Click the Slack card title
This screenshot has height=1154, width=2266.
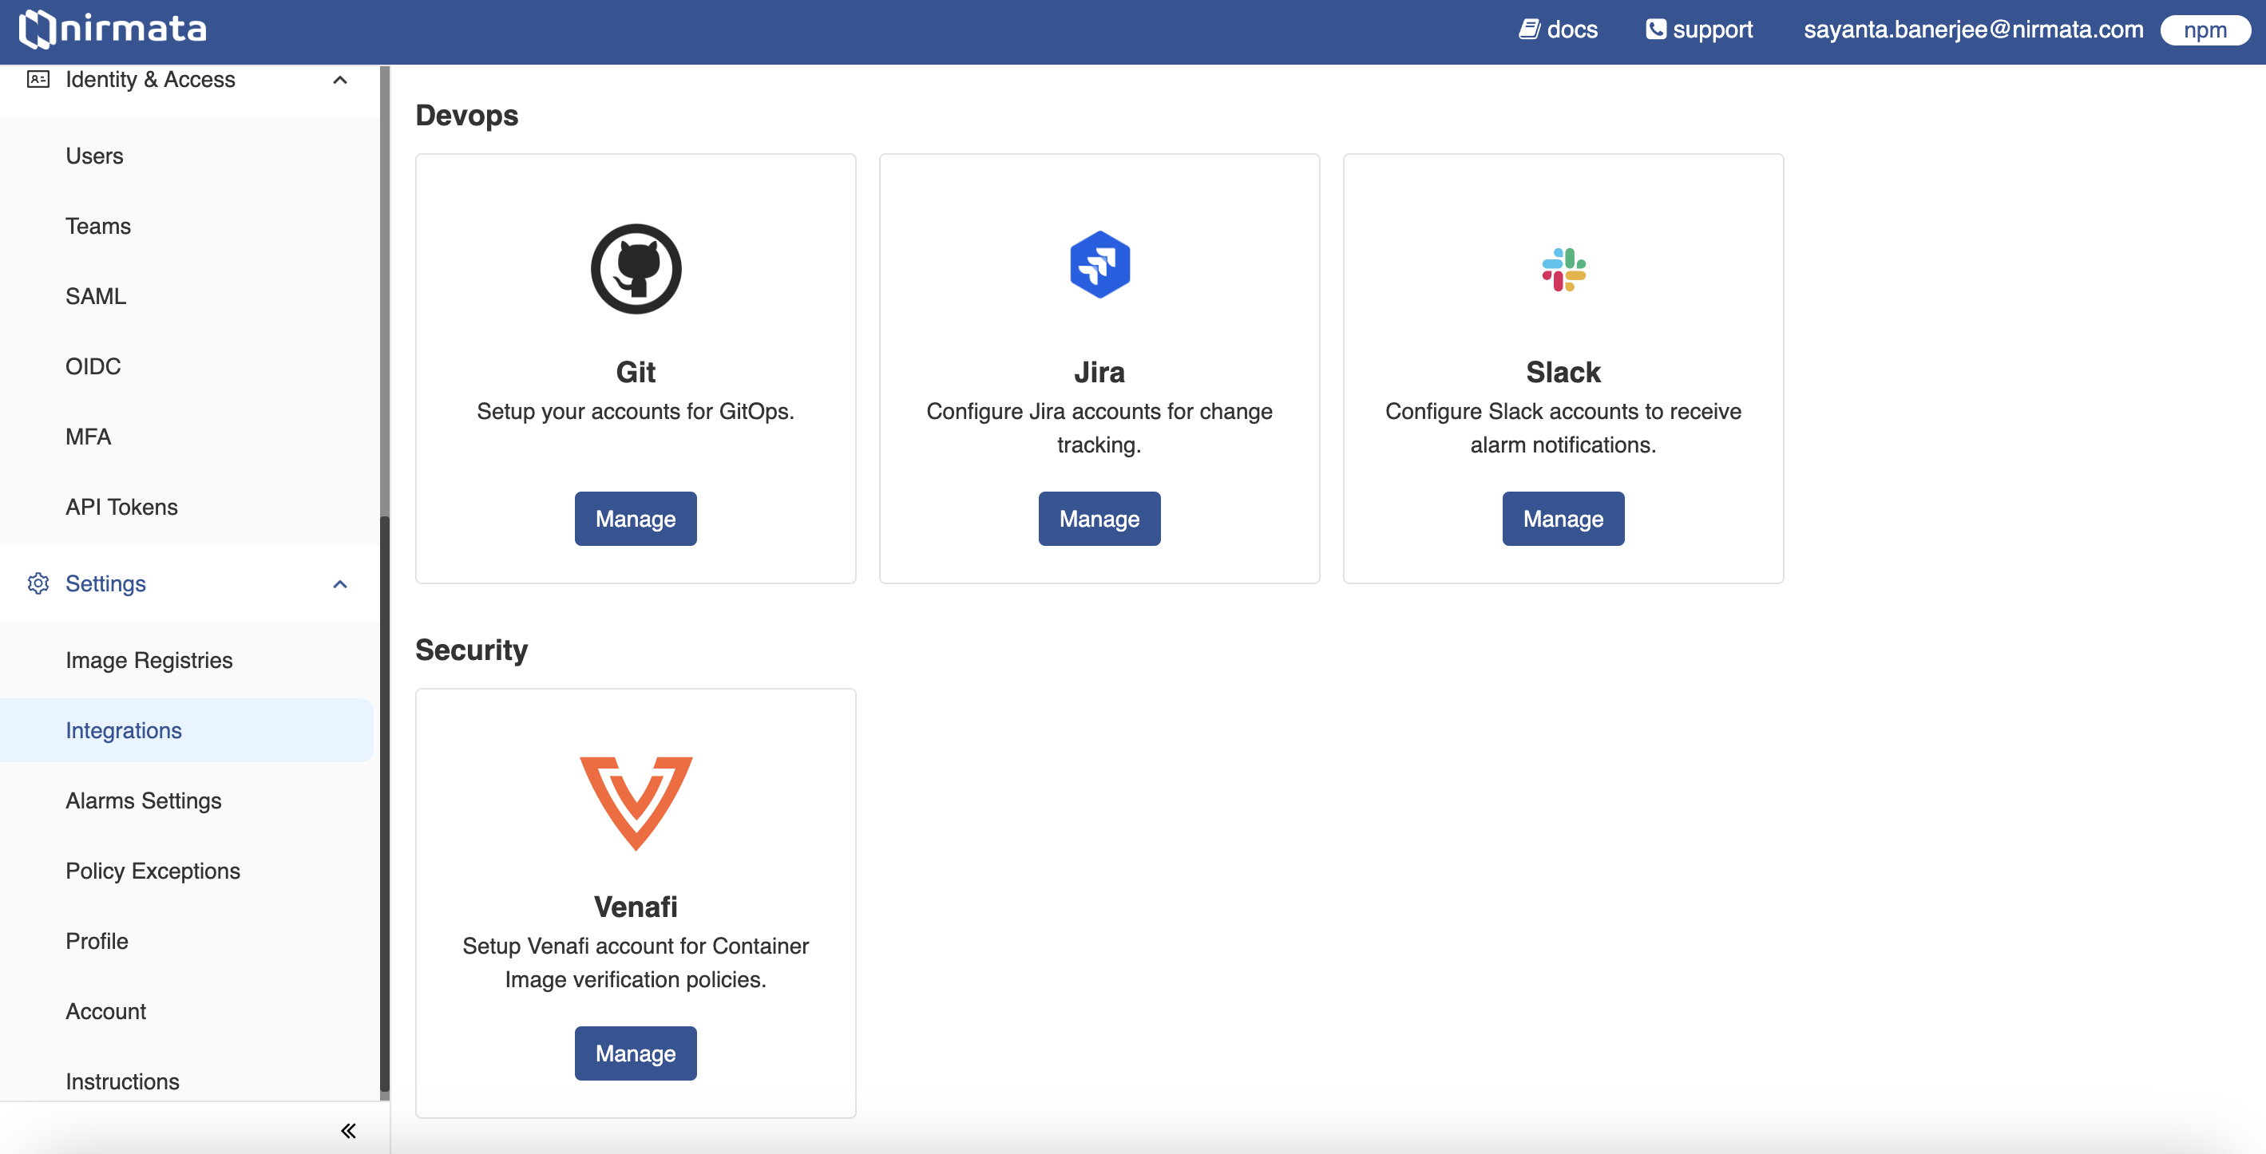coord(1563,372)
